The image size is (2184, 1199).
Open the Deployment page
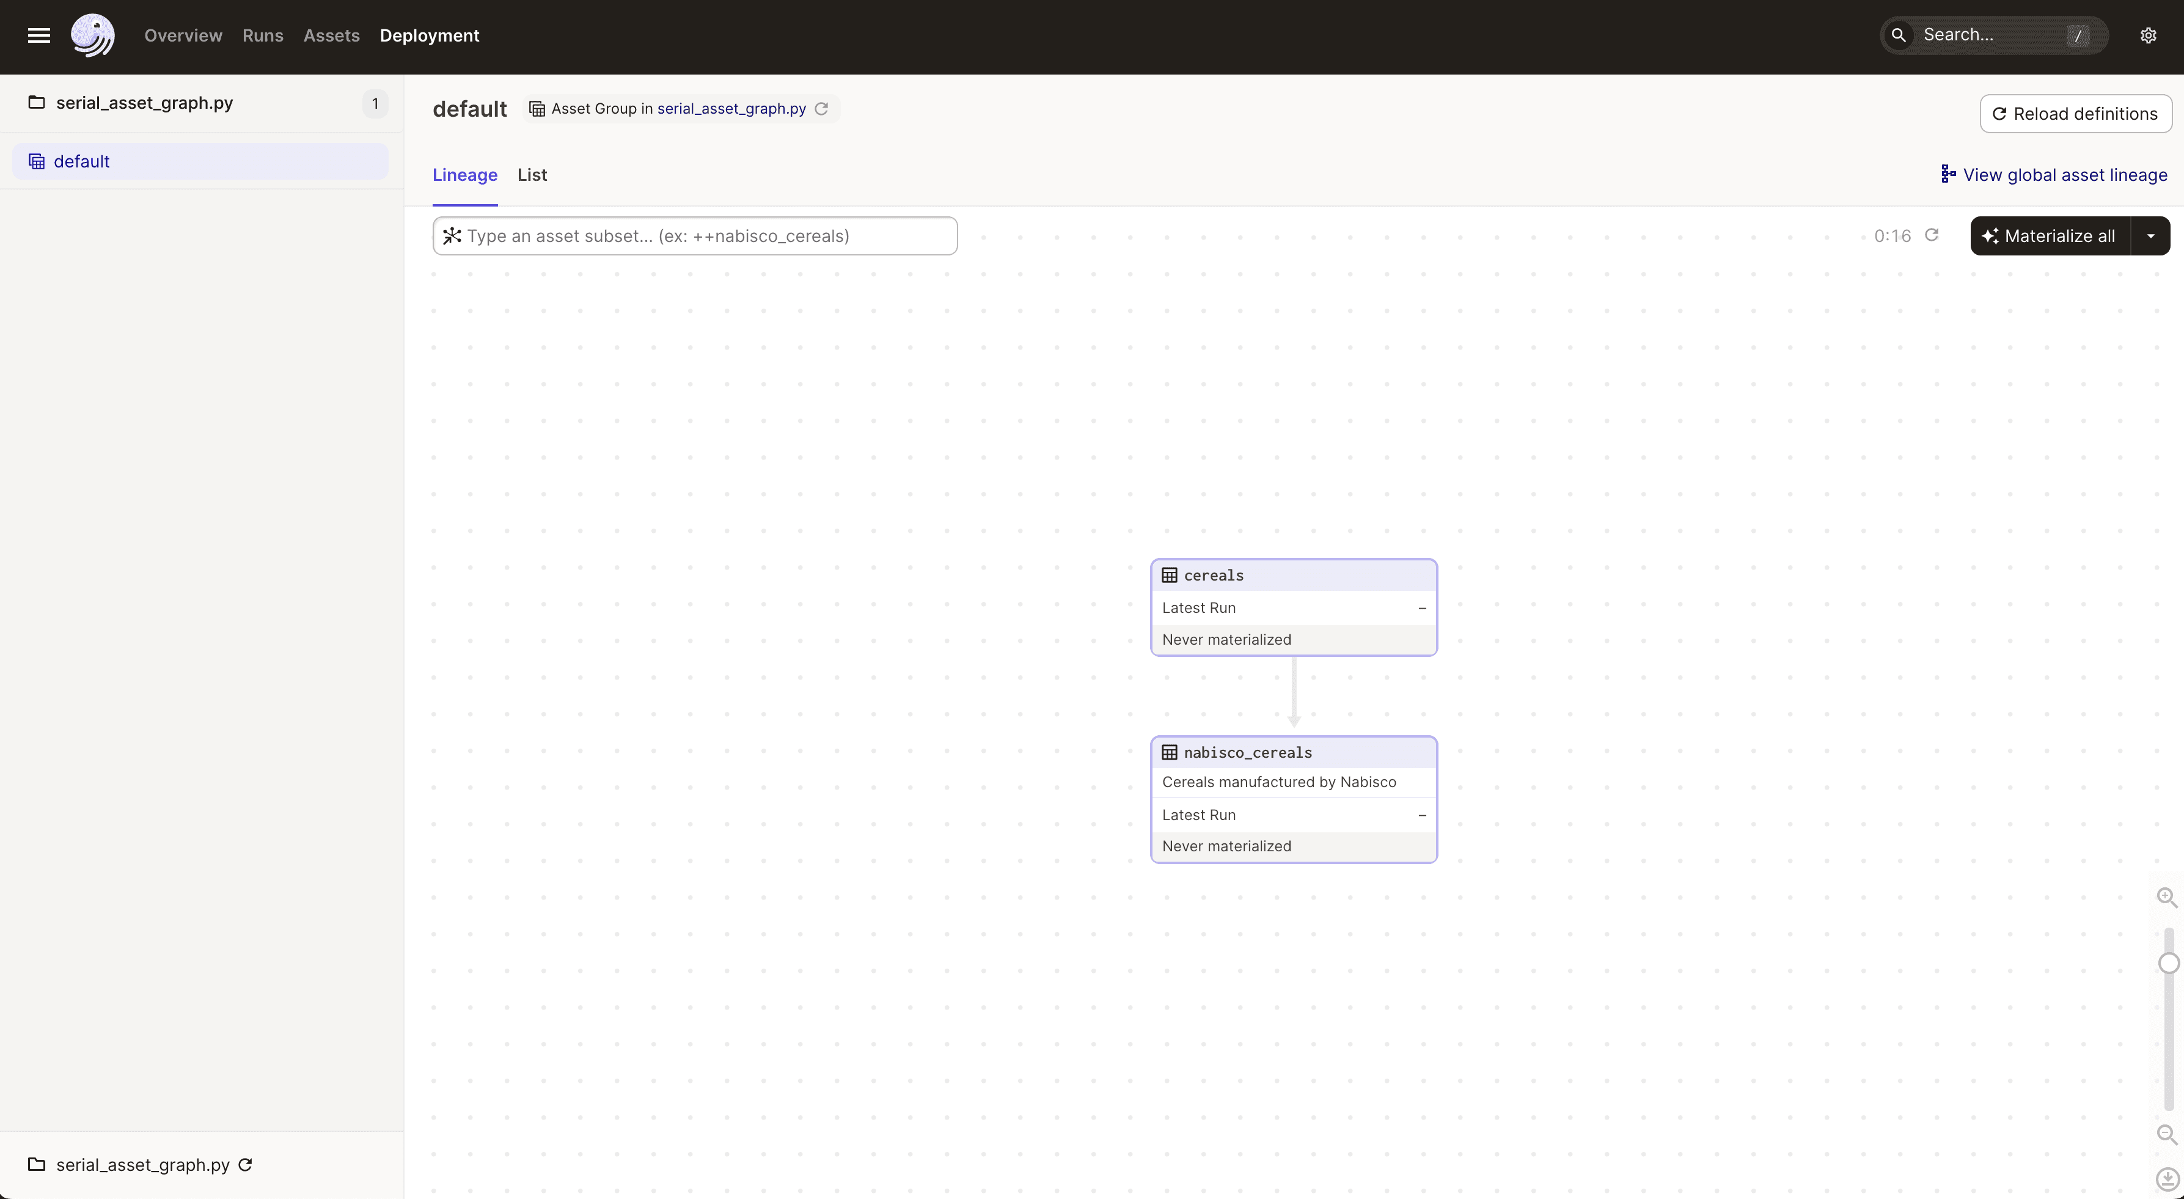click(x=430, y=35)
